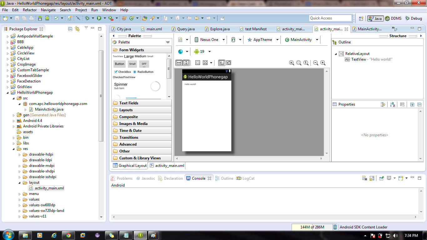Screen dimensions: 427x240
Task: Switch to the DDMS perspective
Action: pyautogui.click(x=393, y=18)
